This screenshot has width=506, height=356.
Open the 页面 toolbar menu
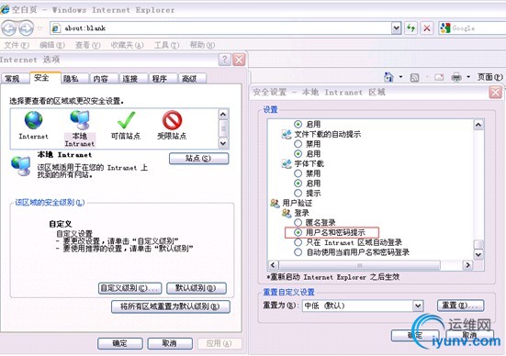pos(489,77)
